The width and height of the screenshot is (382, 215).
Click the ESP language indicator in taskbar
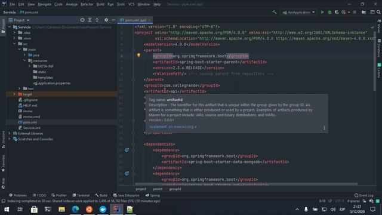(x=342, y=209)
